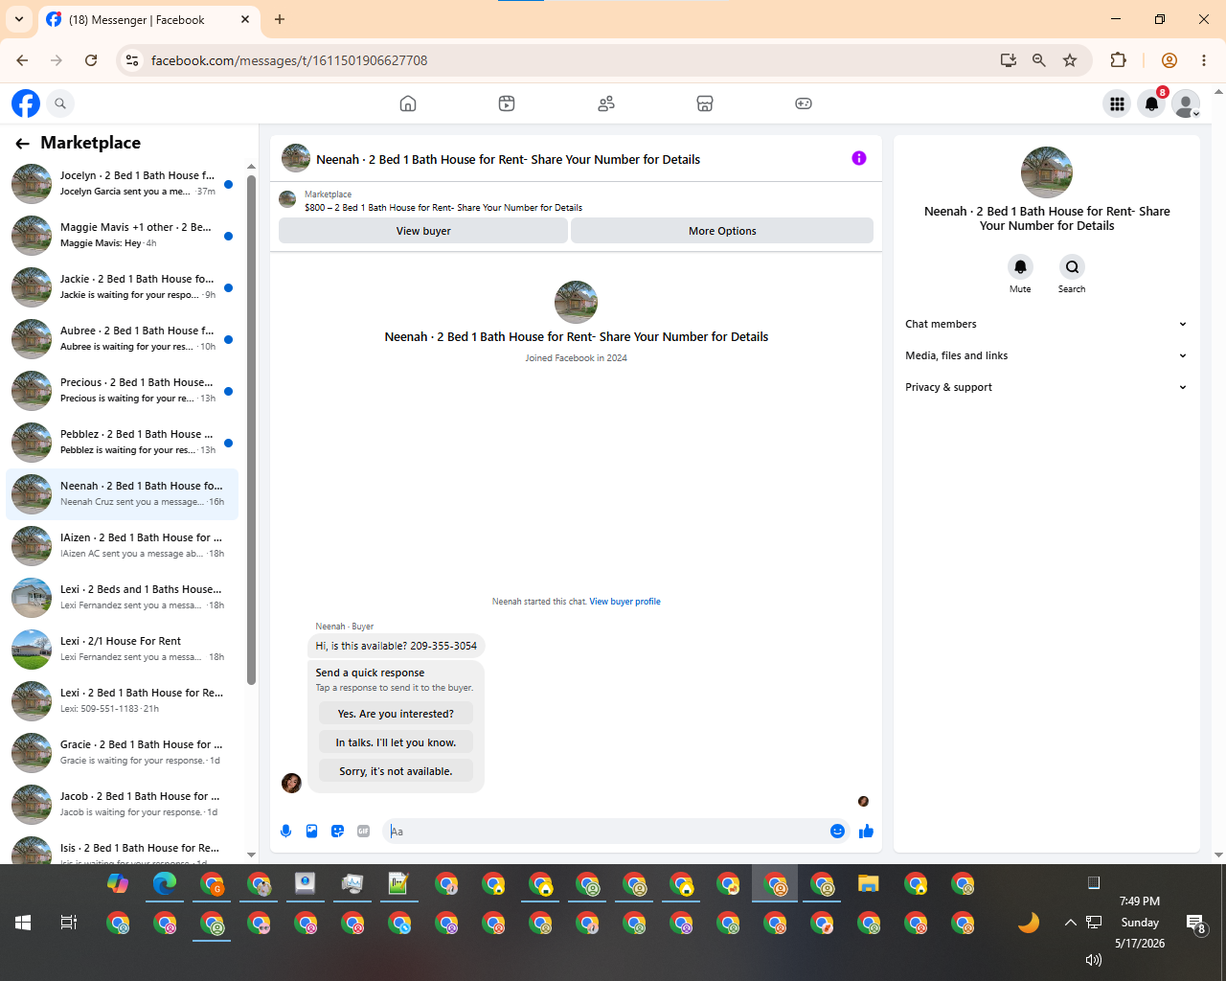This screenshot has height=981, width=1226.
Task: Open the Jocelyn conversation
Action: point(122,183)
